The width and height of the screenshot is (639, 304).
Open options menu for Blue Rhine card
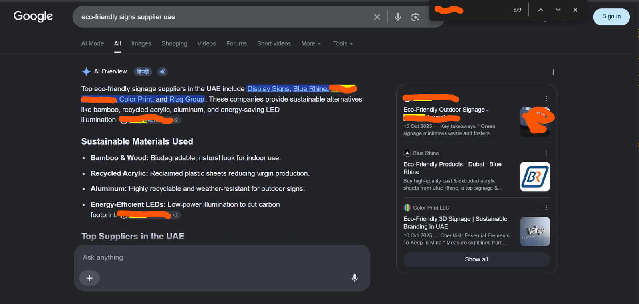546,153
